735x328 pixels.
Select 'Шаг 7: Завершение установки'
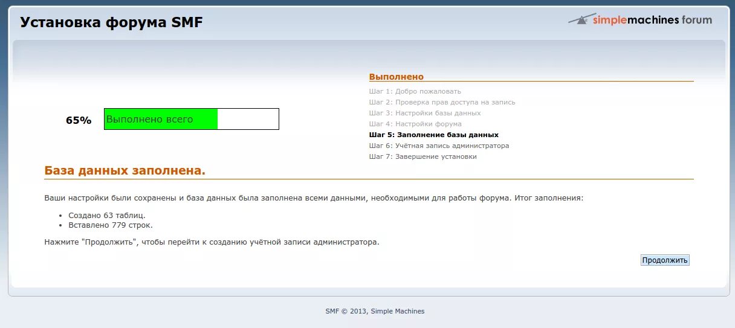[x=423, y=156]
